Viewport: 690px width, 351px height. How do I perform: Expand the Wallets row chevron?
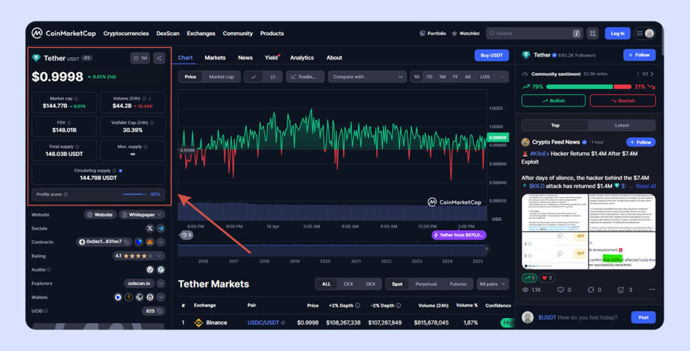pyautogui.click(x=160, y=297)
